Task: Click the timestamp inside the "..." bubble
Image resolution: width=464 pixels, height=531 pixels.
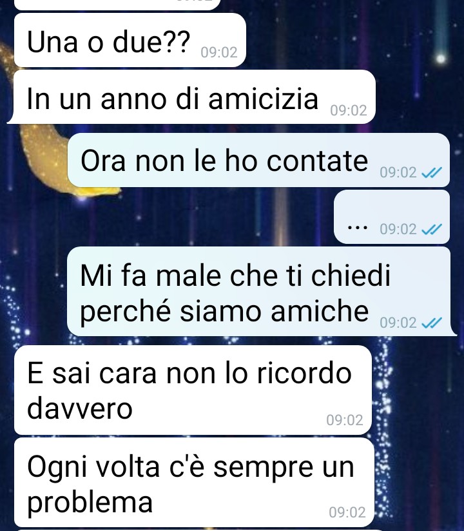Action: tap(398, 230)
